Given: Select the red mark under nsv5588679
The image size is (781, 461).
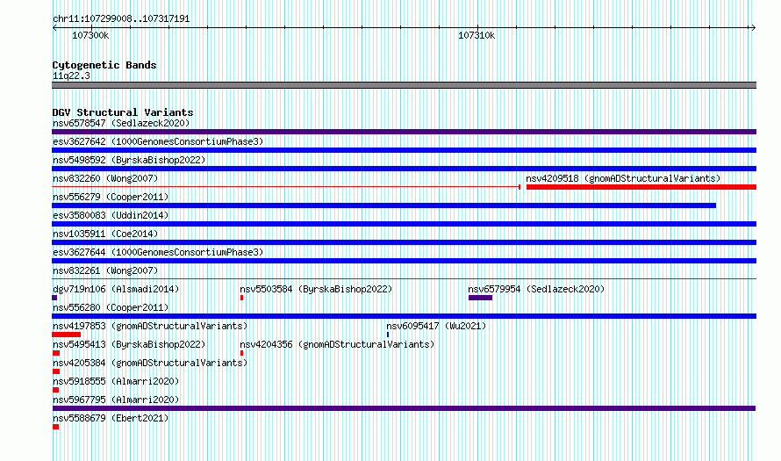Looking at the screenshot, I should (x=55, y=427).
